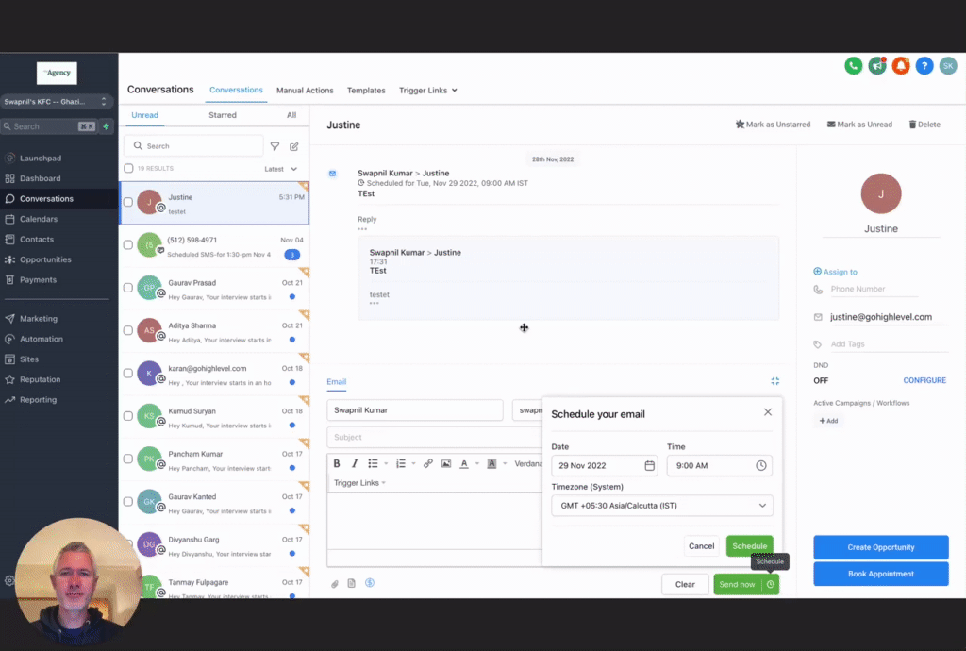Click the attachment paperclip icon

(335, 584)
